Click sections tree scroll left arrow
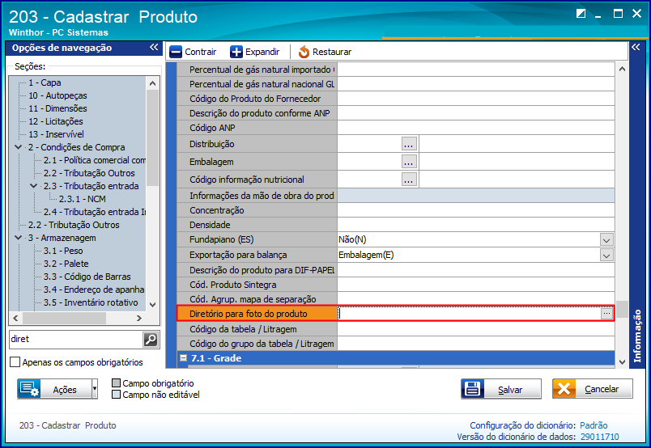The image size is (651, 448). (x=15, y=318)
